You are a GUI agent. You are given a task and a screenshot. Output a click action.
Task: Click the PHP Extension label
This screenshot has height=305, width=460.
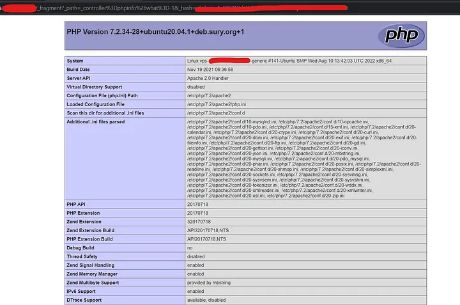(x=83, y=213)
